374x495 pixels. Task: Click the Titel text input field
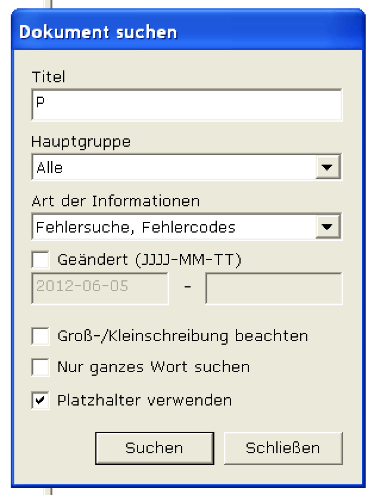(x=186, y=105)
